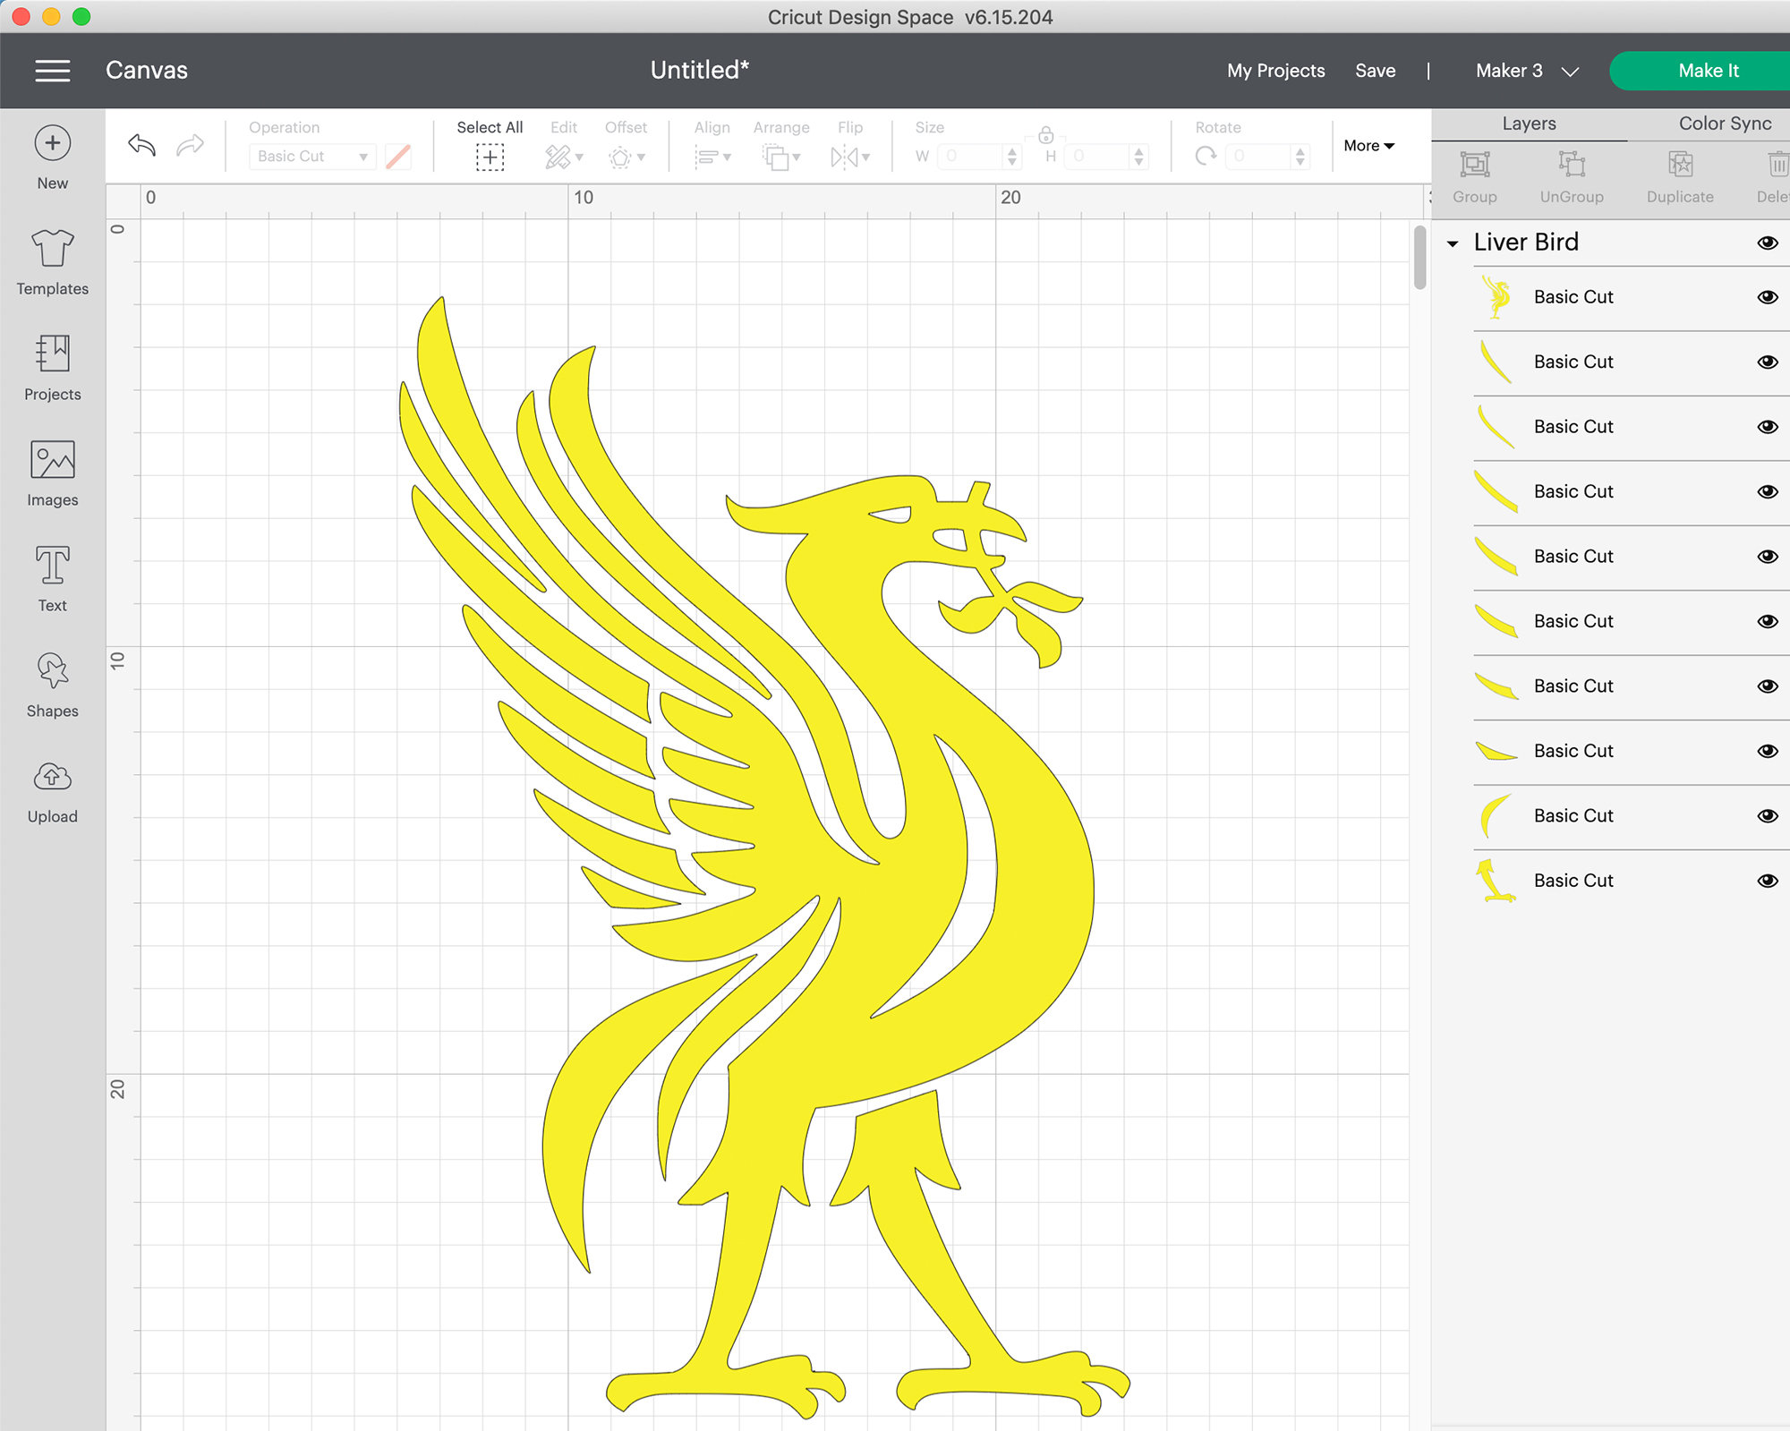Open the Upload panel
The height and width of the screenshot is (1431, 1790).
(x=52, y=789)
